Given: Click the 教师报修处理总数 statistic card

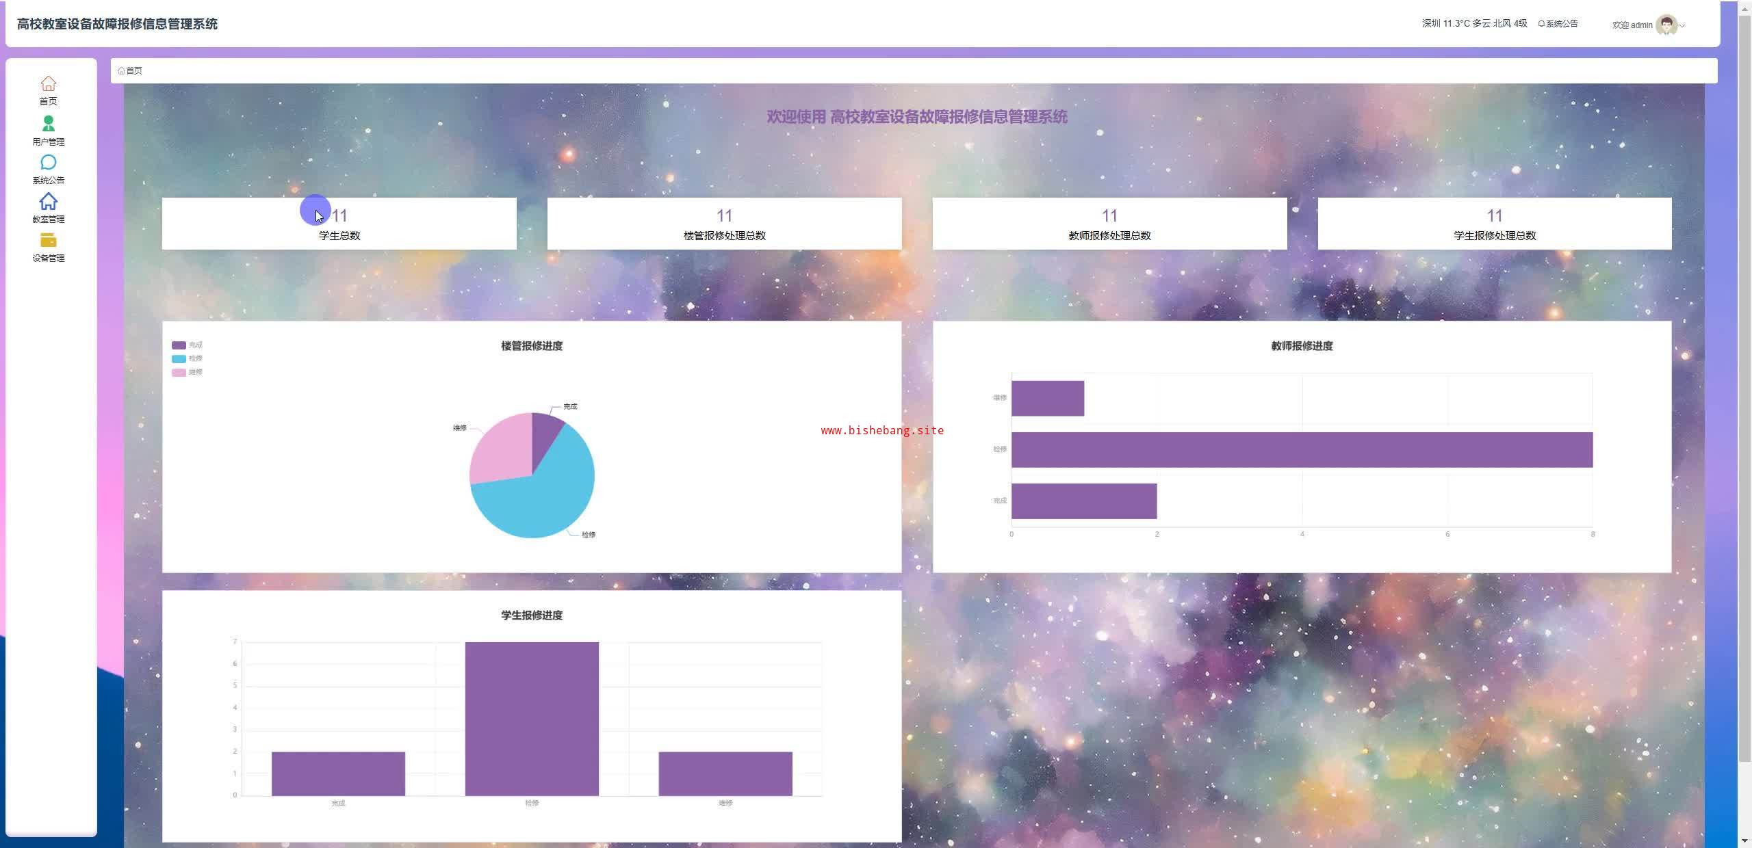Looking at the screenshot, I should (x=1109, y=224).
